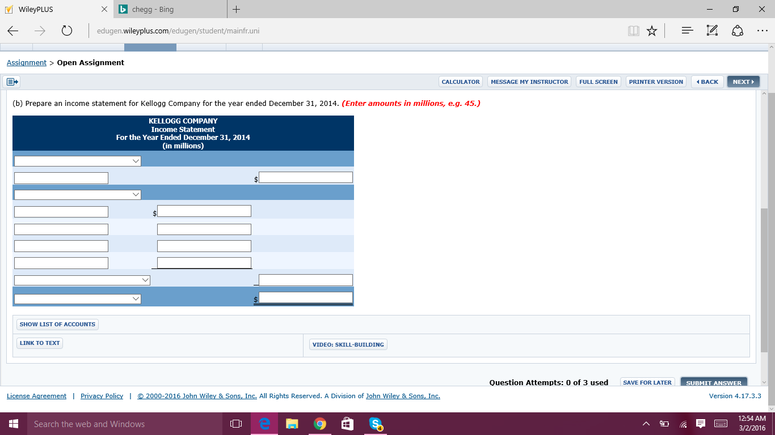Open Skype from the taskbar

coord(376,424)
